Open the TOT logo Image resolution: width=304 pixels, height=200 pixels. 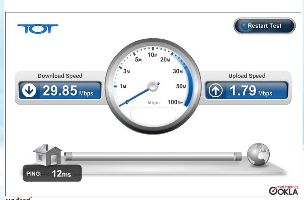click(38, 29)
